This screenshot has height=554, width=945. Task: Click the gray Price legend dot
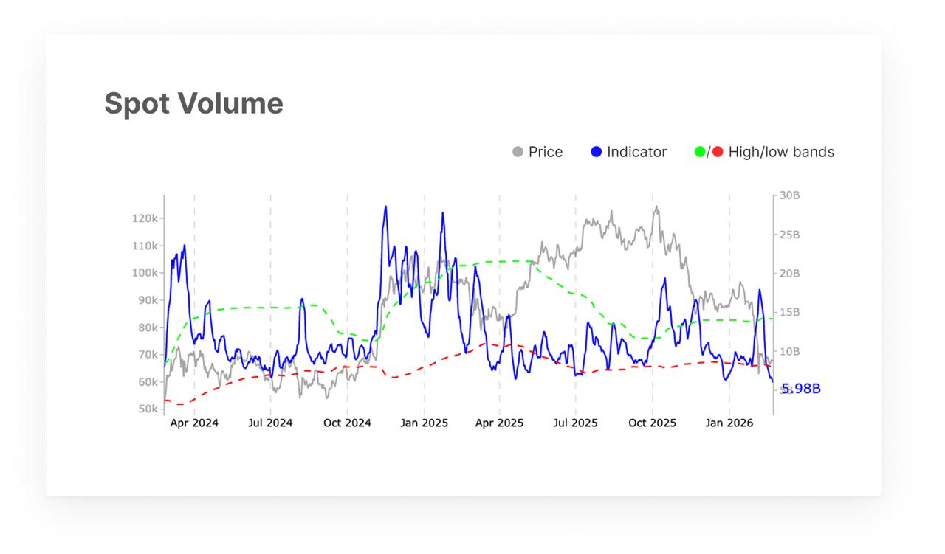click(x=518, y=152)
